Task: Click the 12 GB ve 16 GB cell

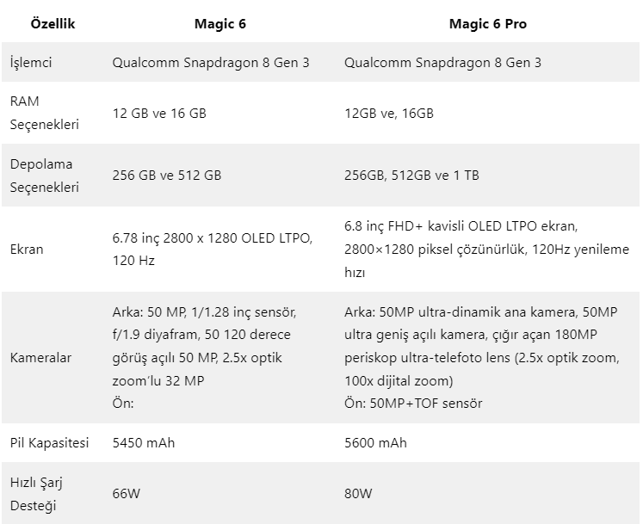Action: coord(159,113)
